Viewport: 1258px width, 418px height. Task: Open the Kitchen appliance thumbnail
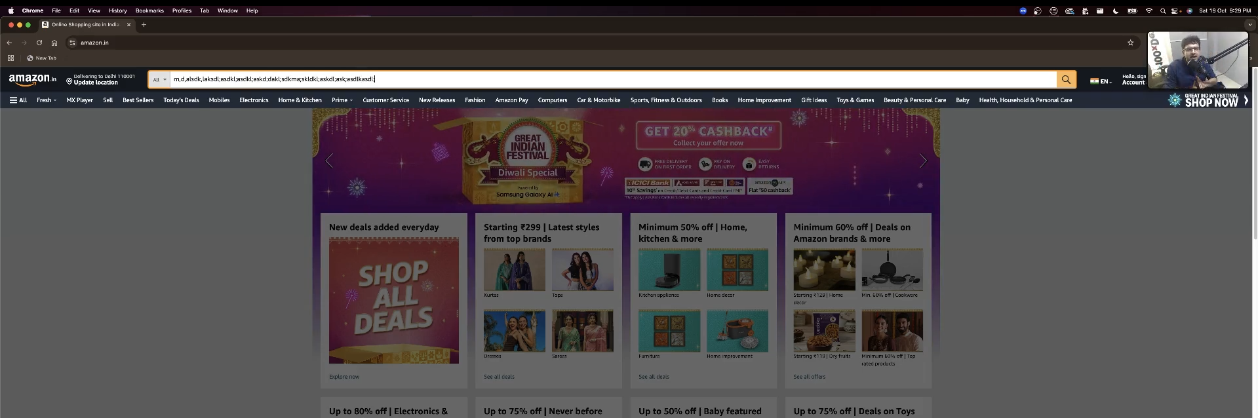(x=669, y=270)
